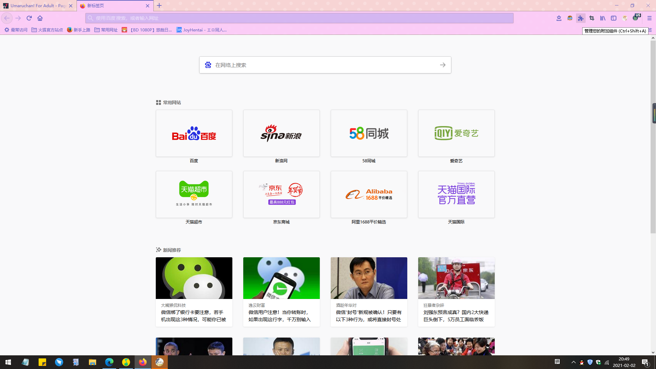Click the browser Back arrow button
656x369 pixels.
pyautogui.click(x=7, y=18)
